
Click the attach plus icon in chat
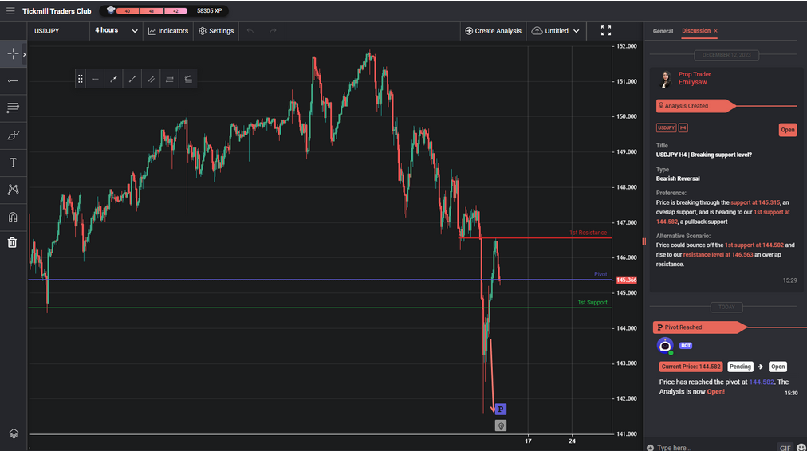(650, 448)
